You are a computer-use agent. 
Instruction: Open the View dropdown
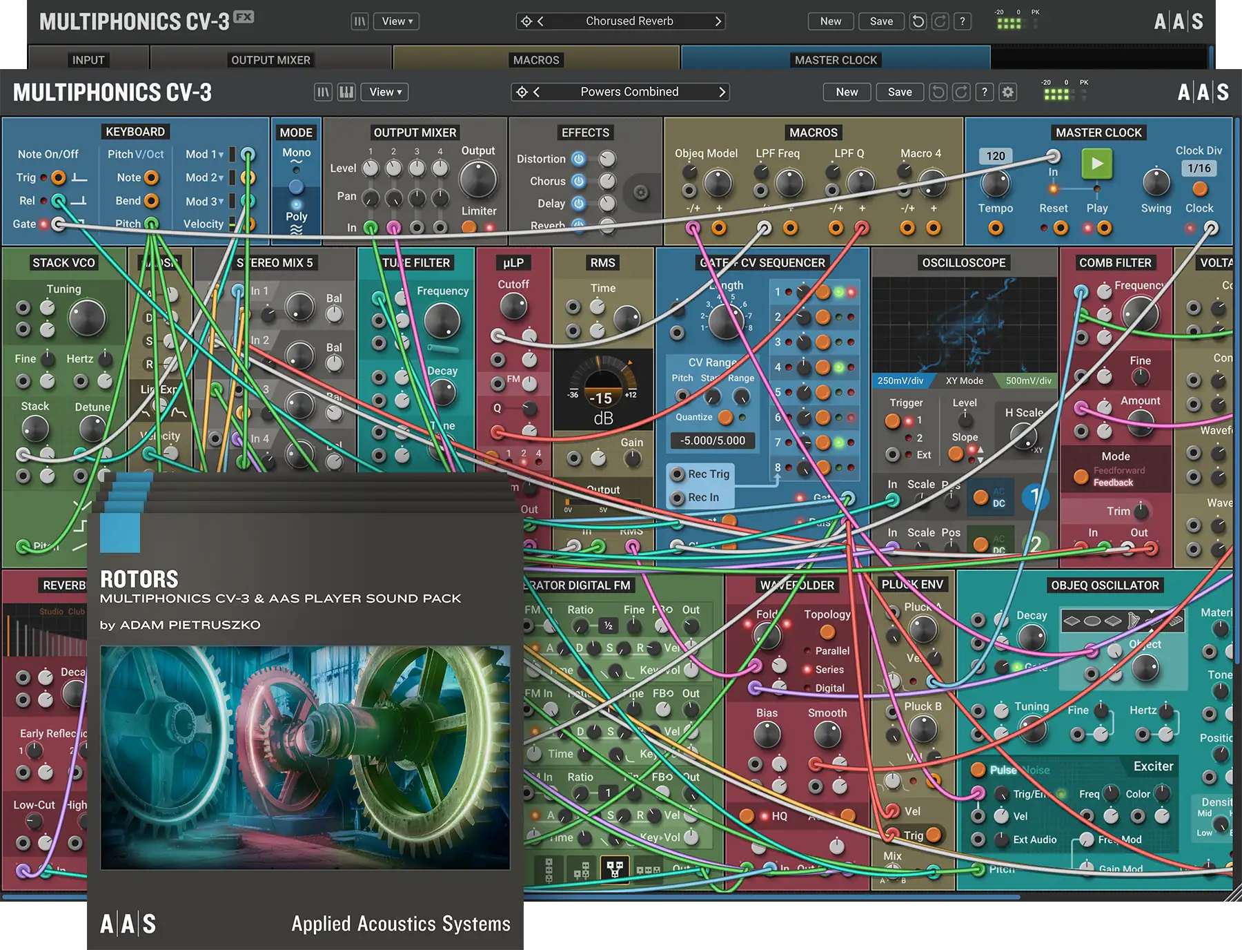tap(384, 92)
